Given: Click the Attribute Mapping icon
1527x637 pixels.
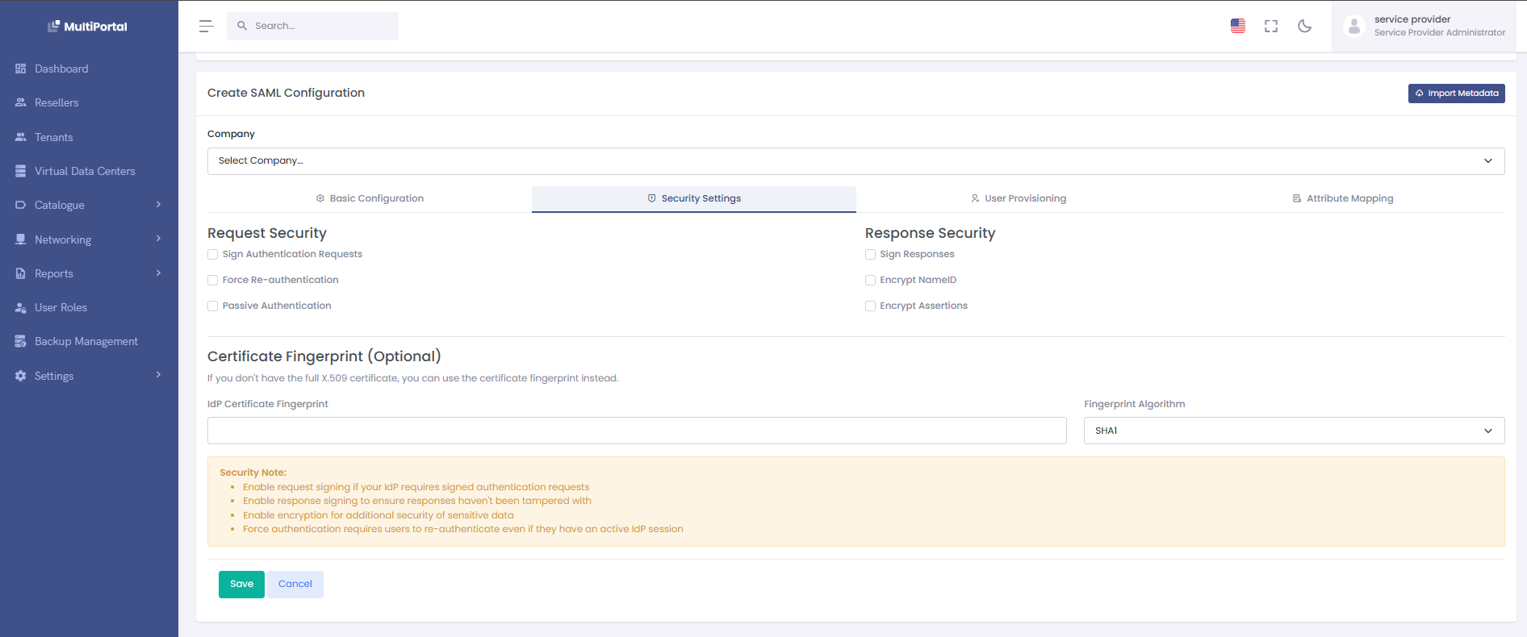Looking at the screenshot, I should point(1297,198).
